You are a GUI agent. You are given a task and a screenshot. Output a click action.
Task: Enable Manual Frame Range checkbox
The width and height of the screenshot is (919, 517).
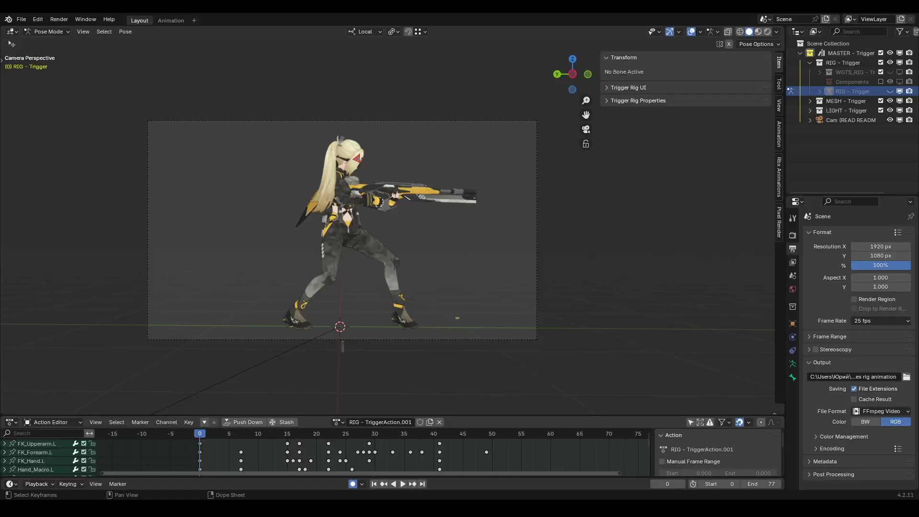[662, 461]
